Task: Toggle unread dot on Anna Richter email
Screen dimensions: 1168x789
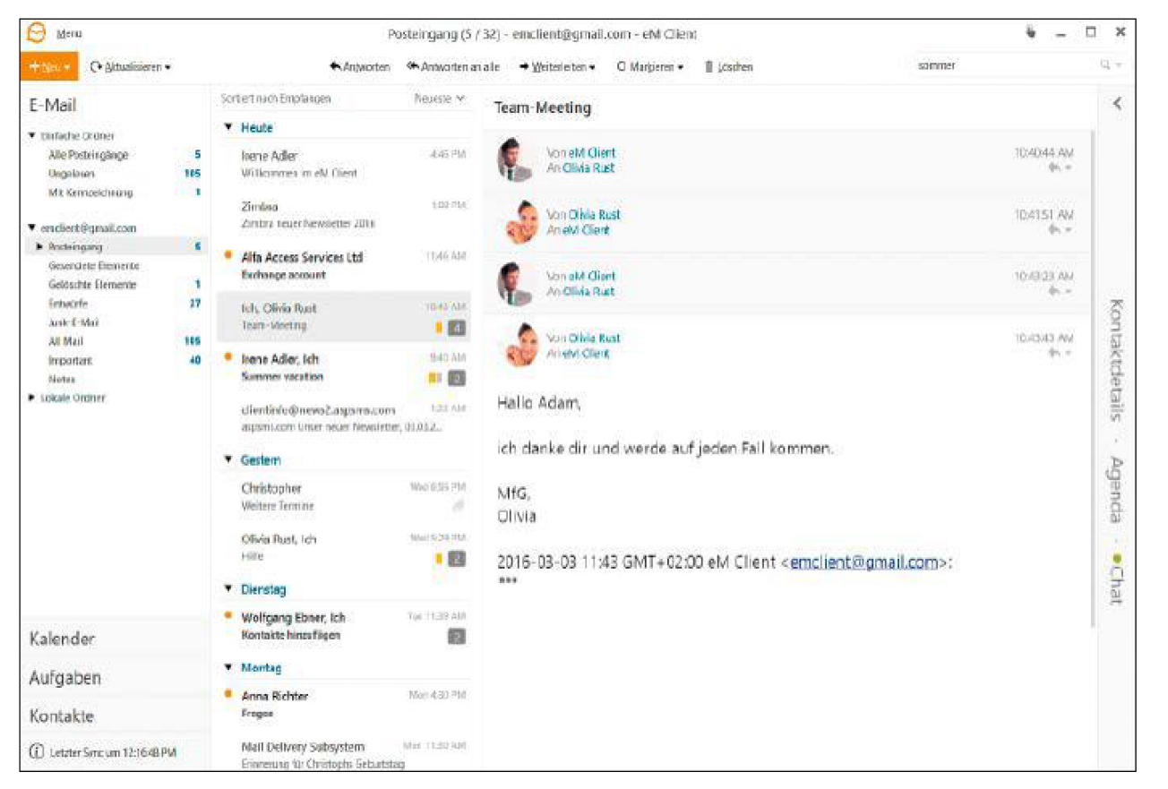Action: coord(228,694)
